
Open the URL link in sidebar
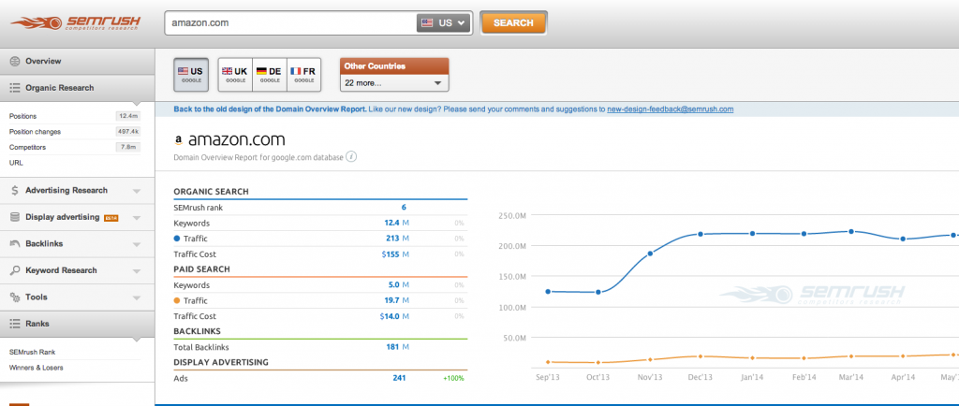(x=16, y=163)
